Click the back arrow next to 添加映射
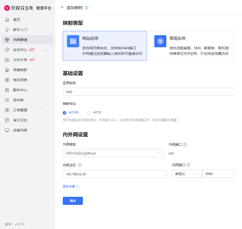 coord(62,7)
